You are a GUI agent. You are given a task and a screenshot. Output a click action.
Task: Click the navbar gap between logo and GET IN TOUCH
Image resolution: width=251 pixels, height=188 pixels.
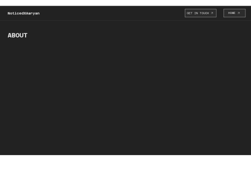(x=112, y=13)
